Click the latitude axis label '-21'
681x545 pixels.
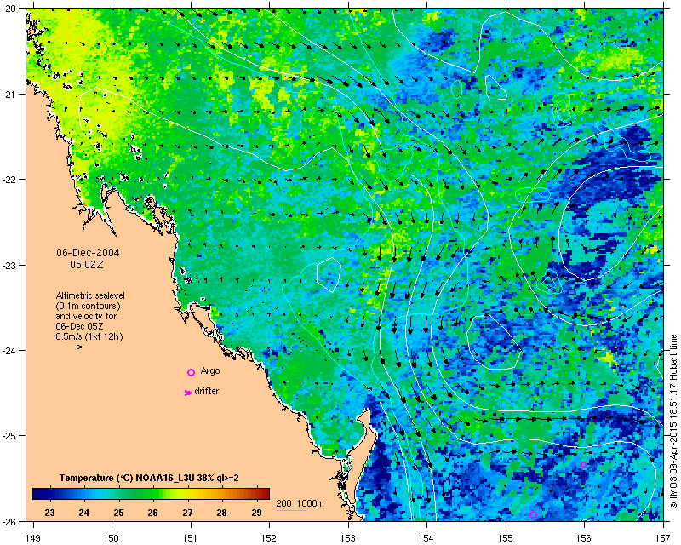(9, 95)
